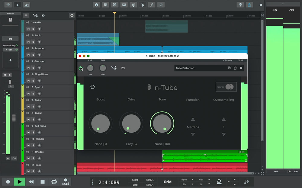Click the Scan tab in meter panel
The height and width of the screenshot is (188, 302).
coord(296,171)
